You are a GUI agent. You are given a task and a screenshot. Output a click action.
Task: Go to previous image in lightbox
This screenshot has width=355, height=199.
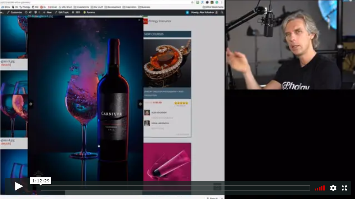click(x=31, y=104)
